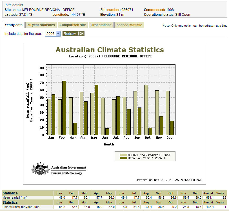Select the Yearly data tab
This screenshot has height=211, width=229.
14,25
